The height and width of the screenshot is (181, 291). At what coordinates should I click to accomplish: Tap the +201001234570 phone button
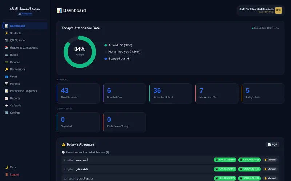(249, 169)
